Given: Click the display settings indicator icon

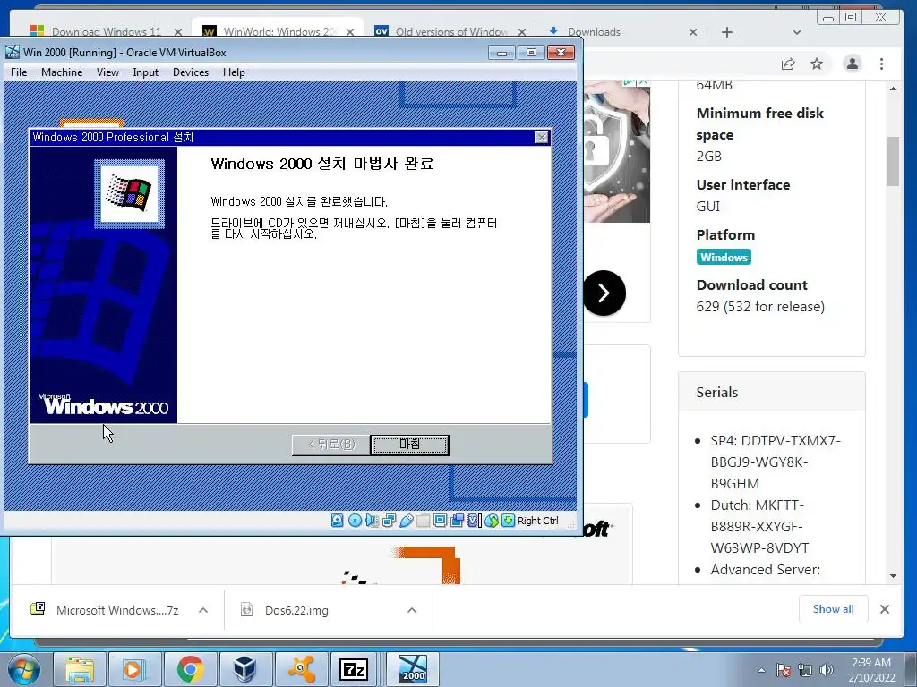Looking at the screenshot, I should tap(440, 521).
